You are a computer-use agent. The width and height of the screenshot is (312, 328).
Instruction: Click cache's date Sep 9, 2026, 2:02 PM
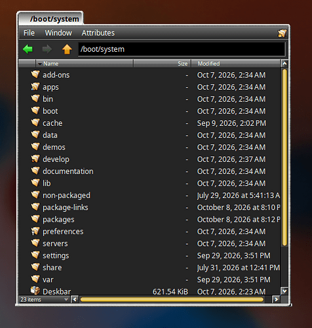pos(231,123)
